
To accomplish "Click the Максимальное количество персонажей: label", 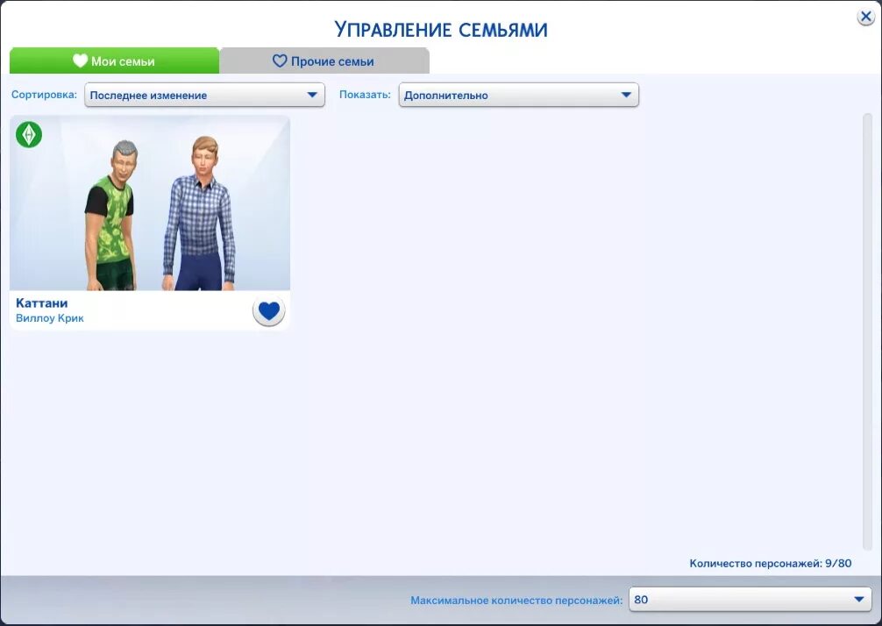I will (x=516, y=600).
